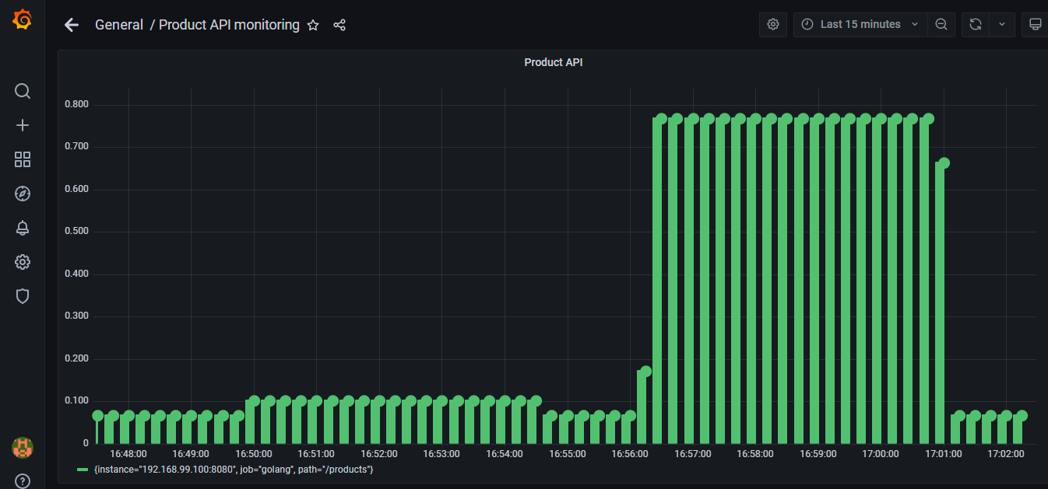The image size is (1048, 489).
Task: Star the Product API monitoring dashboard
Action: point(313,25)
